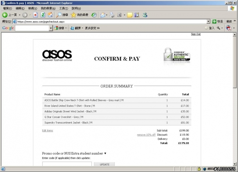Click the Internet zone globe in status bar

pyautogui.click(x=205, y=169)
